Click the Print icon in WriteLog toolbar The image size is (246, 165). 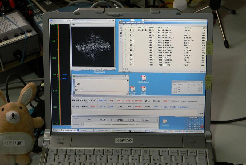pos(121,36)
